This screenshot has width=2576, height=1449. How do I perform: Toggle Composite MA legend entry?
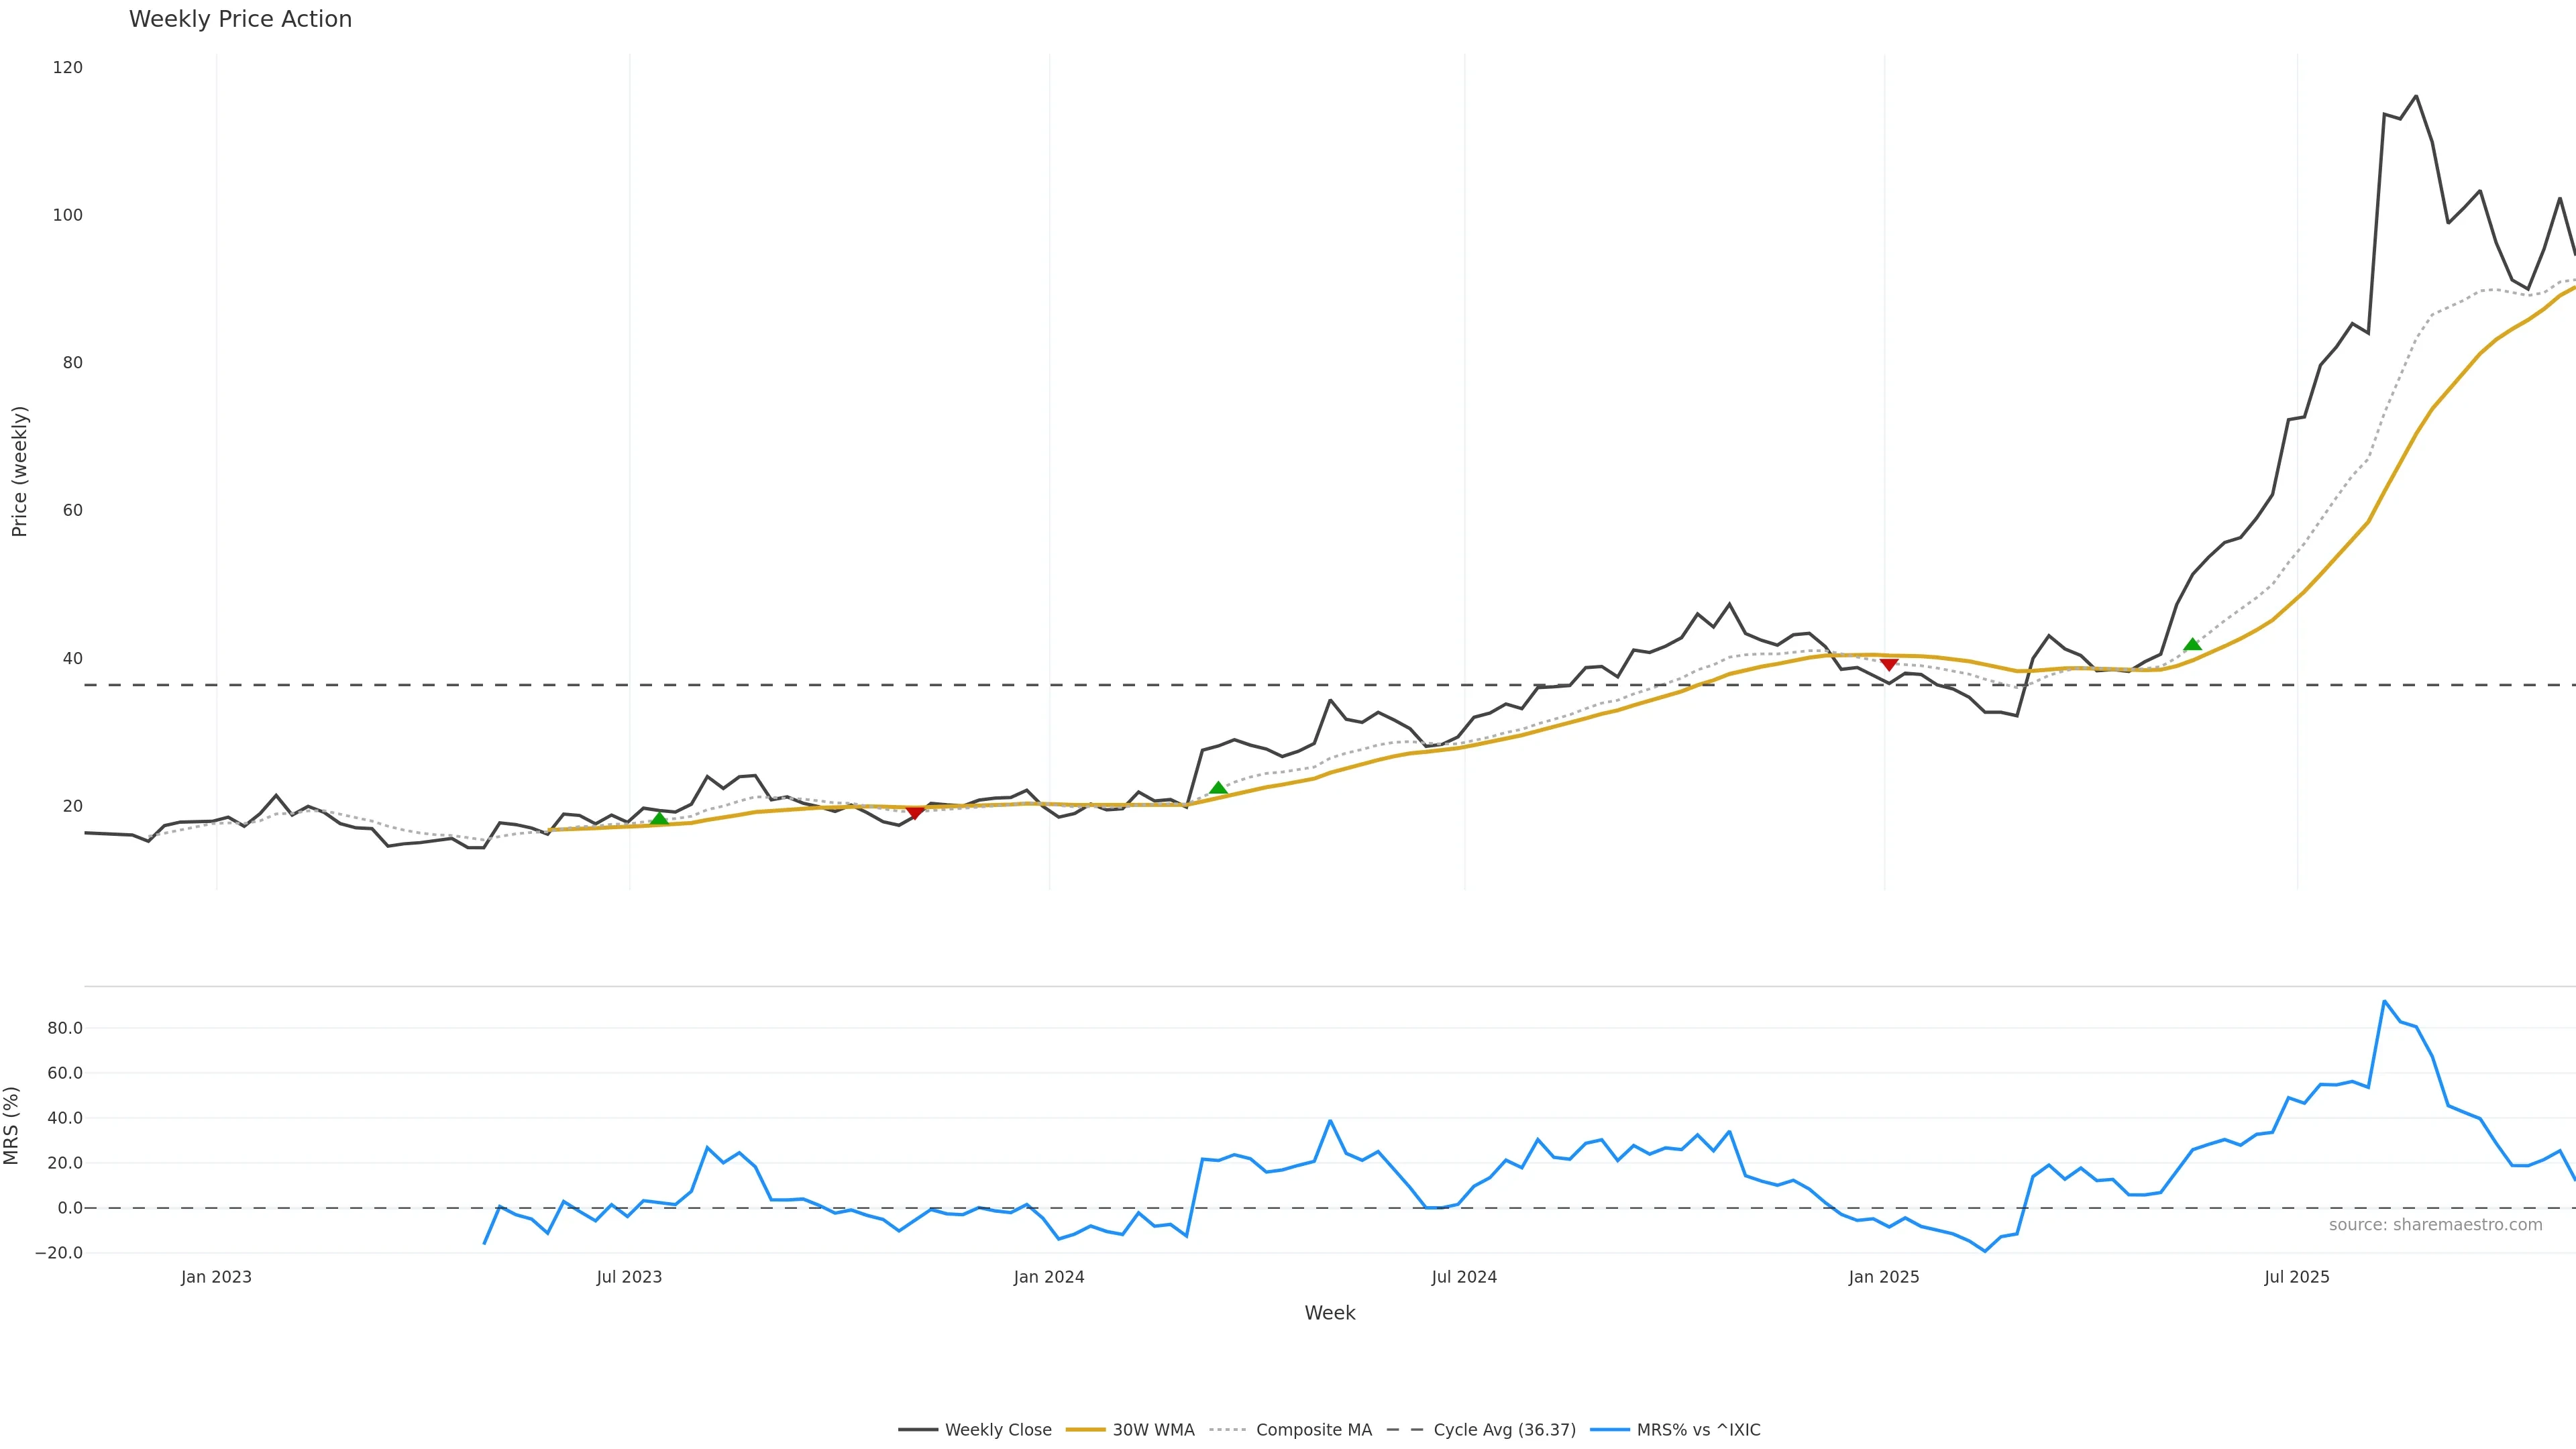[x=1313, y=1430]
